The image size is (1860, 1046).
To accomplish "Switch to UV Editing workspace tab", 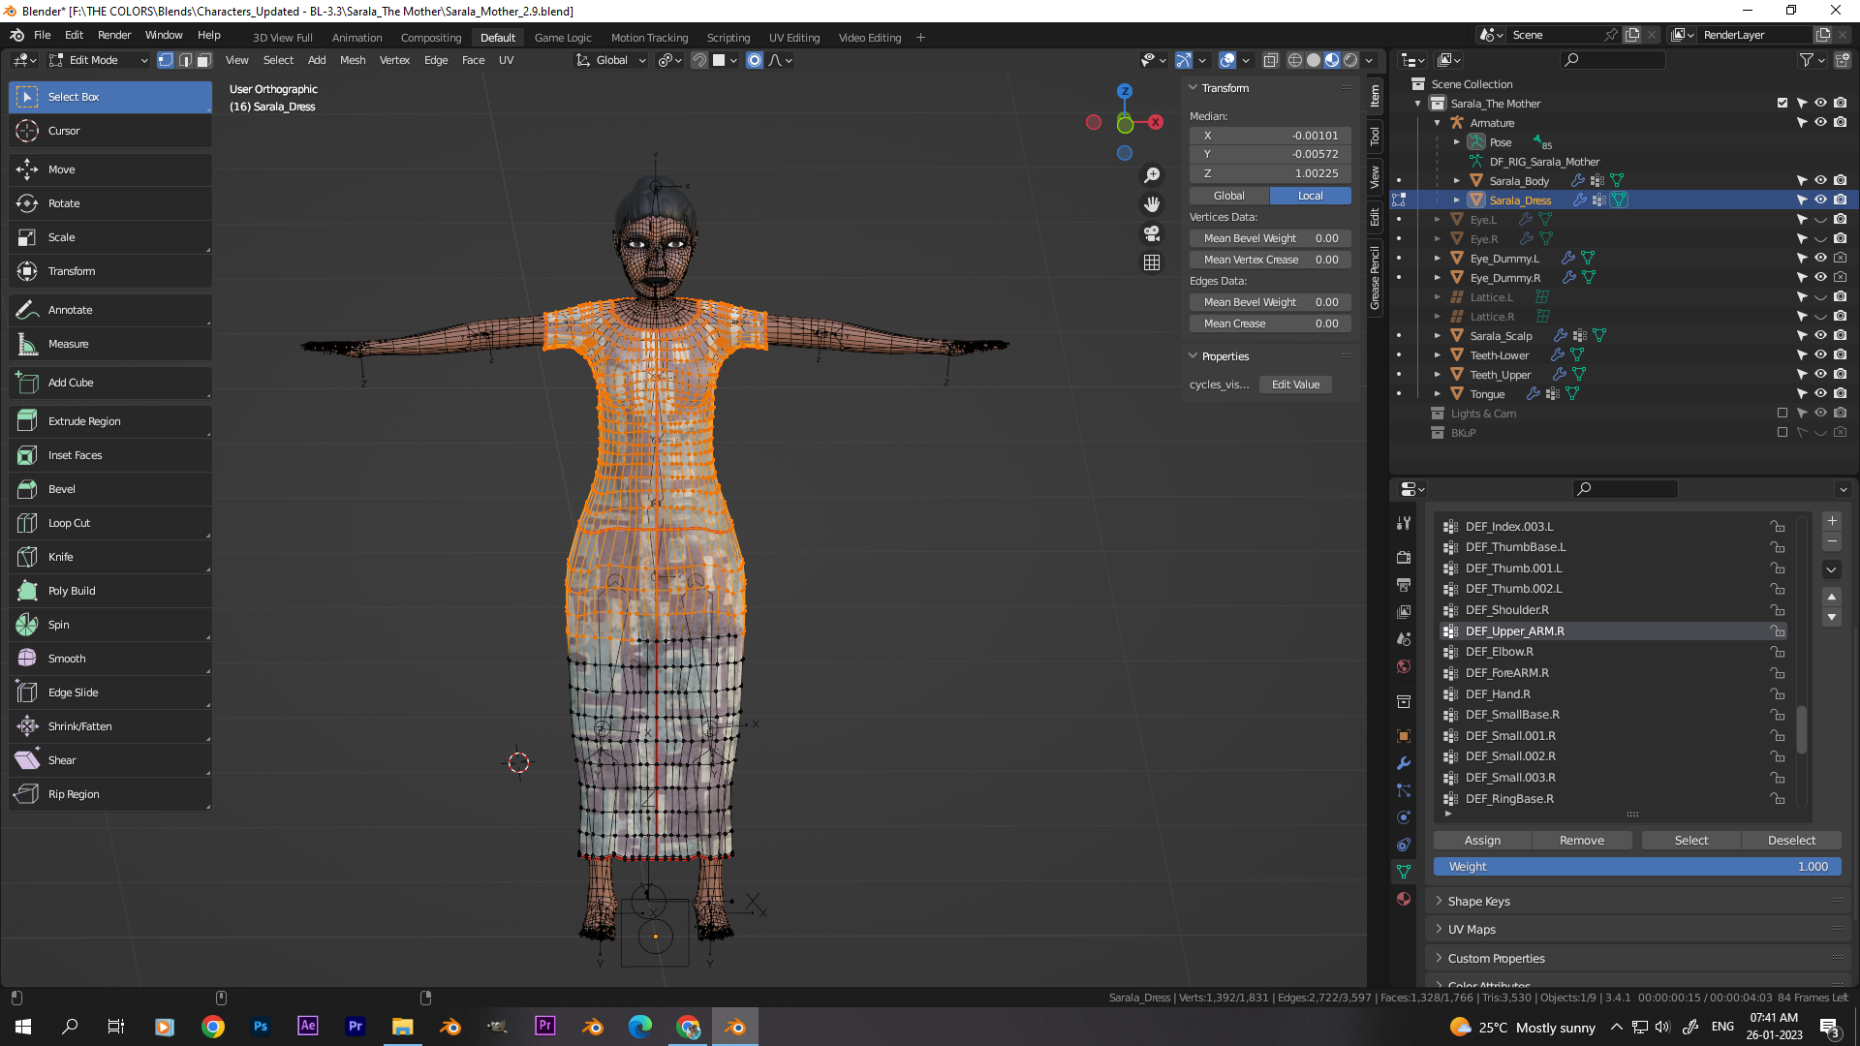I will 794,38.
